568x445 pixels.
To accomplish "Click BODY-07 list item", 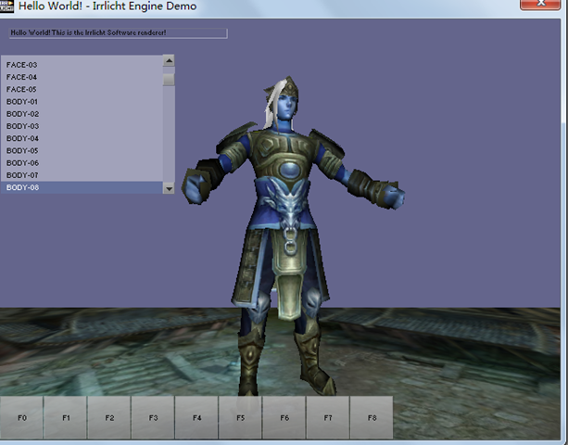I will 82,175.
